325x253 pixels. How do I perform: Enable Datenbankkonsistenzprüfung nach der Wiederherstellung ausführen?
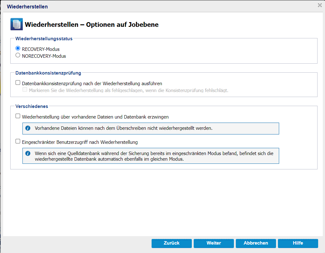pyautogui.click(x=18, y=83)
